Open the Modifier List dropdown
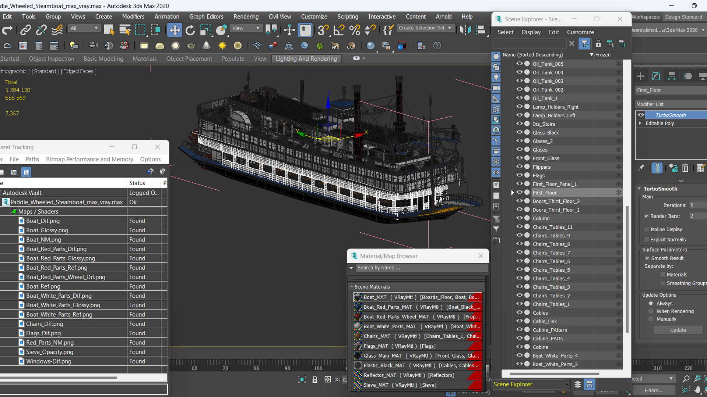This screenshot has width=707, height=397. (x=671, y=104)
